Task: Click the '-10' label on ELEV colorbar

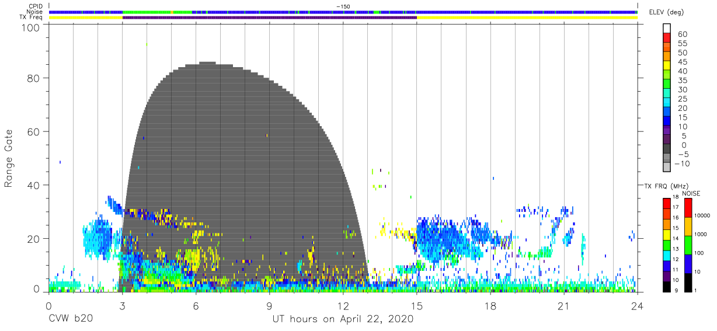Action: [x=683, y=163]
